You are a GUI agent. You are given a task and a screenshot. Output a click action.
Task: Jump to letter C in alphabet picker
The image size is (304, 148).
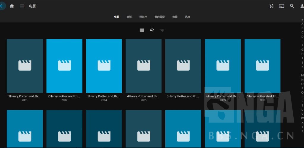(302, 33)
